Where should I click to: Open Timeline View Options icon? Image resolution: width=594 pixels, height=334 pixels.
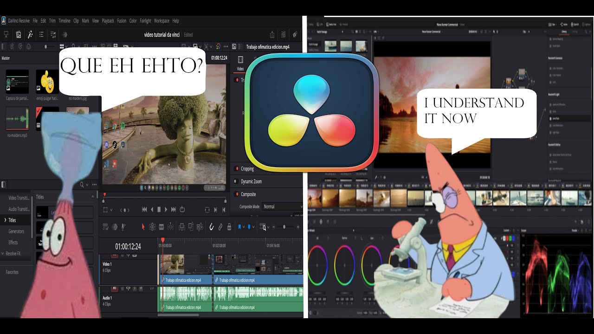(105, 227)
